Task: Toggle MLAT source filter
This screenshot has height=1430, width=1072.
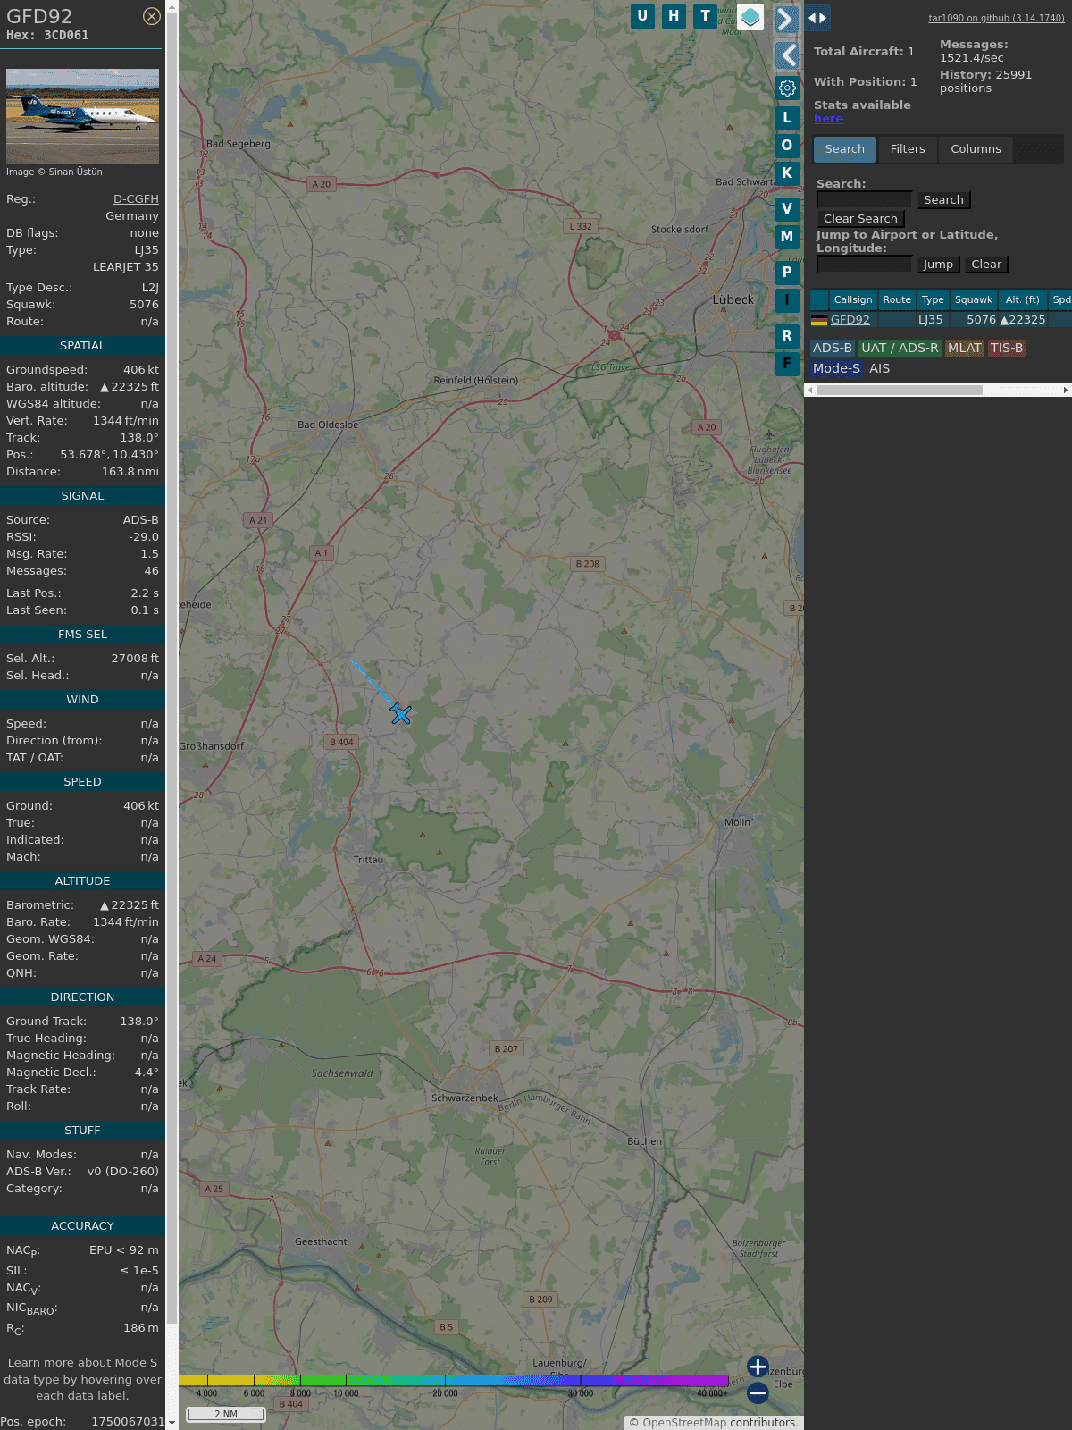Action: [x=965, y=349]
